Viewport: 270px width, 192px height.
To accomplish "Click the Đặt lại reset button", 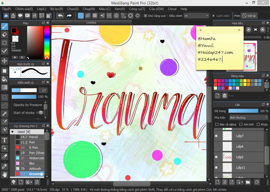I will click(249, 16).
